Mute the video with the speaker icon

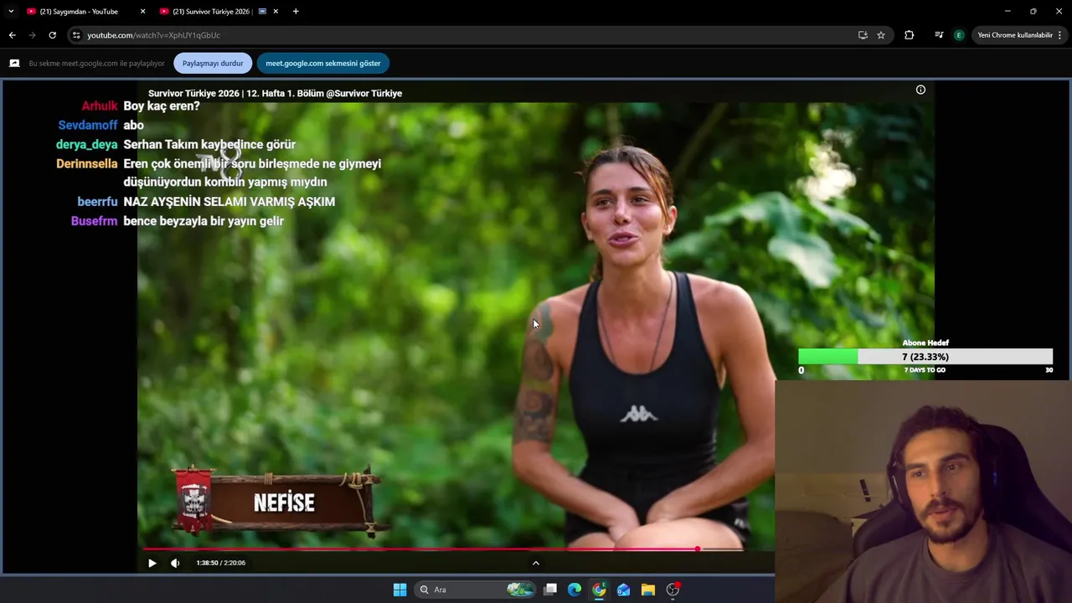[175, 563]
